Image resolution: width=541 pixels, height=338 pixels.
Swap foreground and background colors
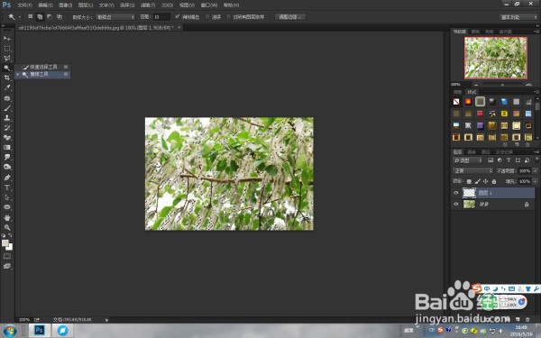coord(10,235)
